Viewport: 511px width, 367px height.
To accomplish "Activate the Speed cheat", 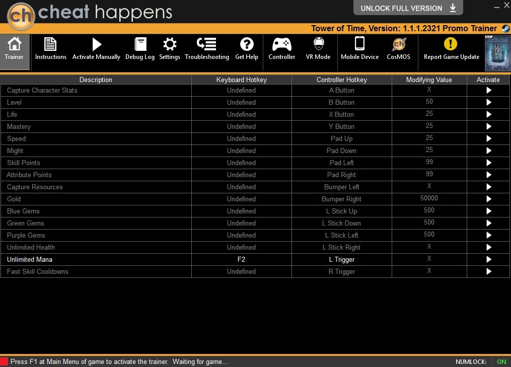I will point(488,138).
